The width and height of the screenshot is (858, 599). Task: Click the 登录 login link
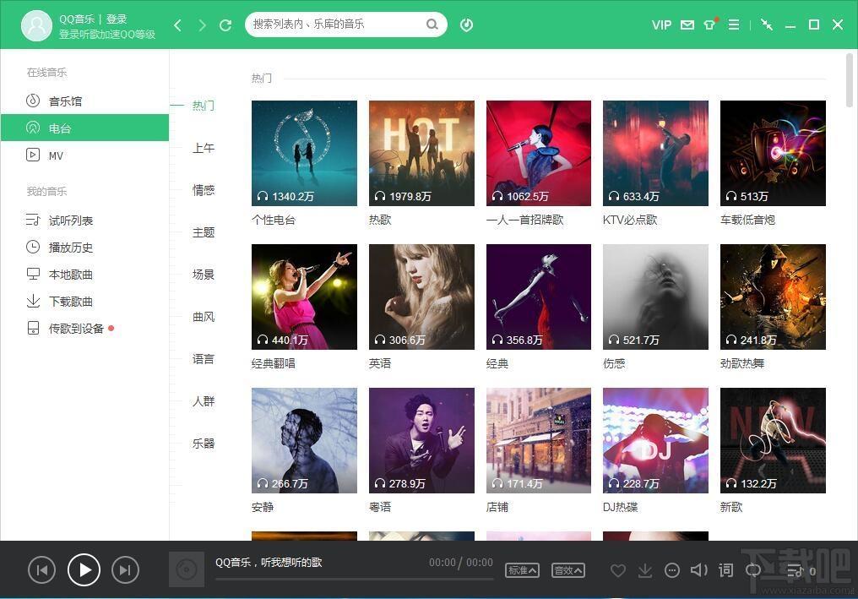[117, 19]
